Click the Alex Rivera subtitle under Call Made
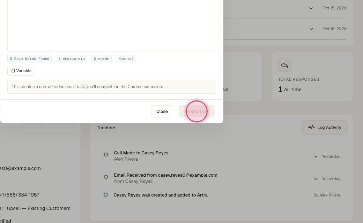This screenshot has width=363, height=223. pyautogui.click(x=126, y=159)
